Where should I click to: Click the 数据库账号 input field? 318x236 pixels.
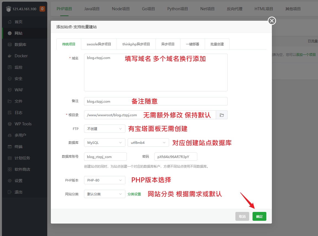point(105,157)
